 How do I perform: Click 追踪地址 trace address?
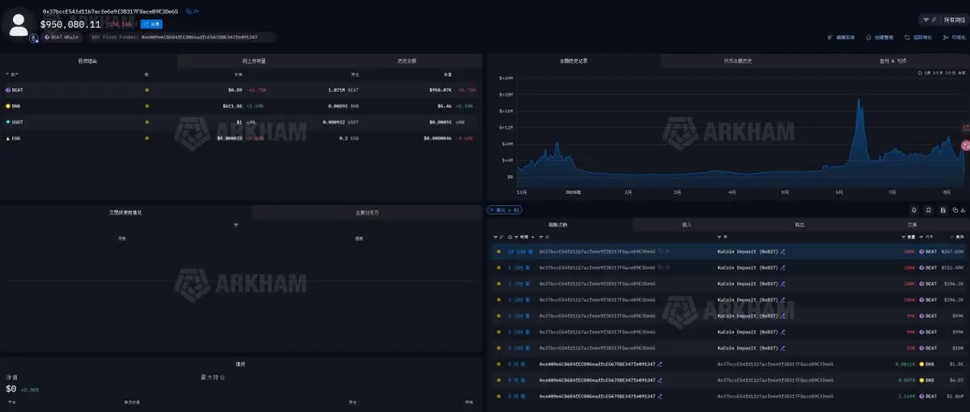point(917,37)
